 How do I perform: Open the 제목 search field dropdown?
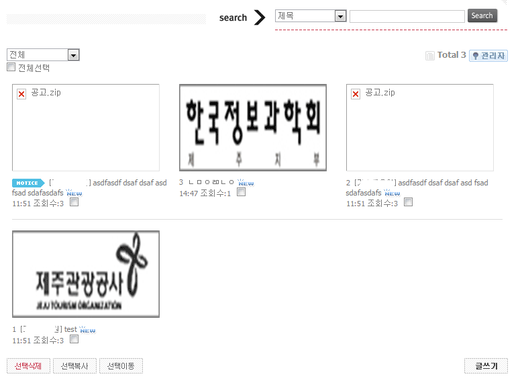[x=340, y=16]
